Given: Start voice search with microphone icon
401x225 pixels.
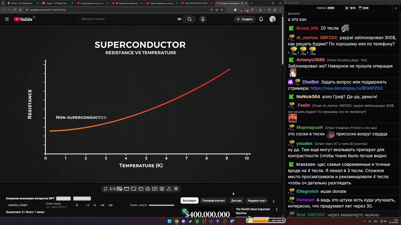Looking at the screenshot, I should coord(203,19).
